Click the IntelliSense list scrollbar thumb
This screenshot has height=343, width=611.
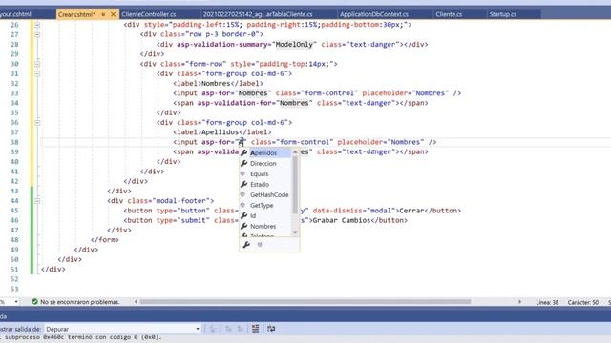point(295,184)
